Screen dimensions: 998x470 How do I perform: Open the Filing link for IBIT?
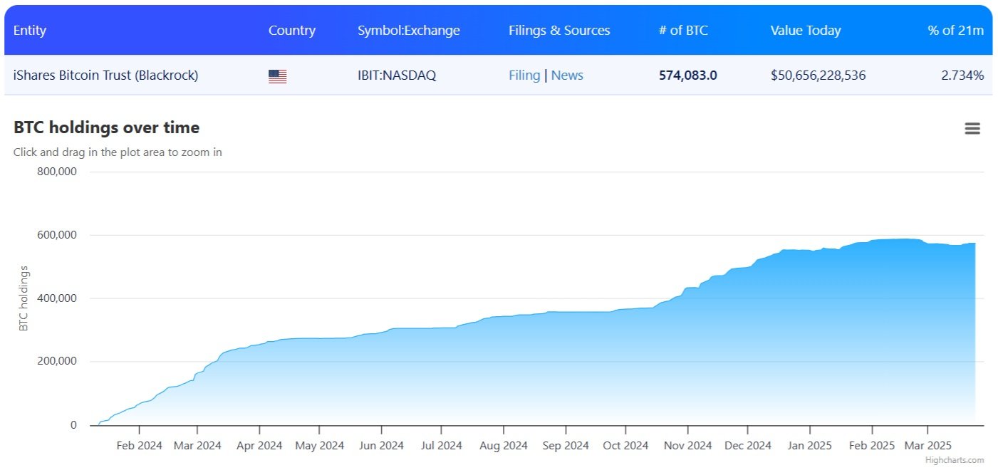[x=524, y=75]
